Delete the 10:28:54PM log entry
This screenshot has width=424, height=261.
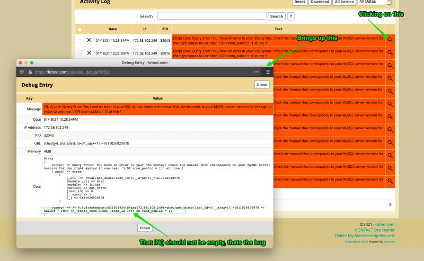89,40
